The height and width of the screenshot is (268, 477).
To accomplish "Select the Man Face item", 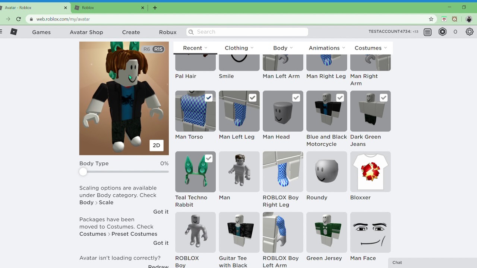I will pyautogui.click(x=370, y=232).
